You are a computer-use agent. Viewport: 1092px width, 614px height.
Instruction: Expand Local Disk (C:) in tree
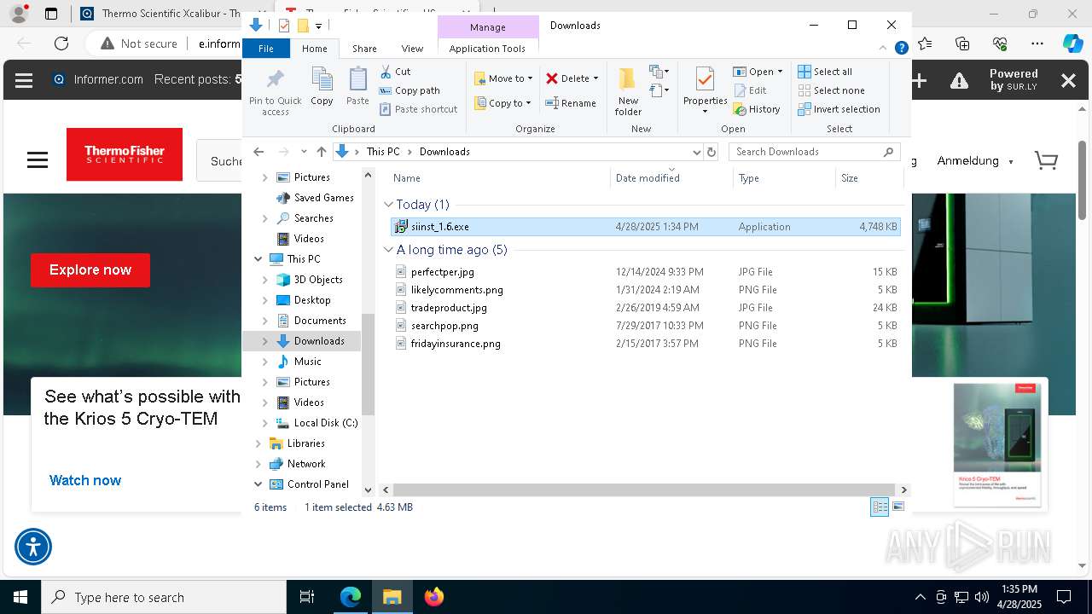tap(265, 423)
